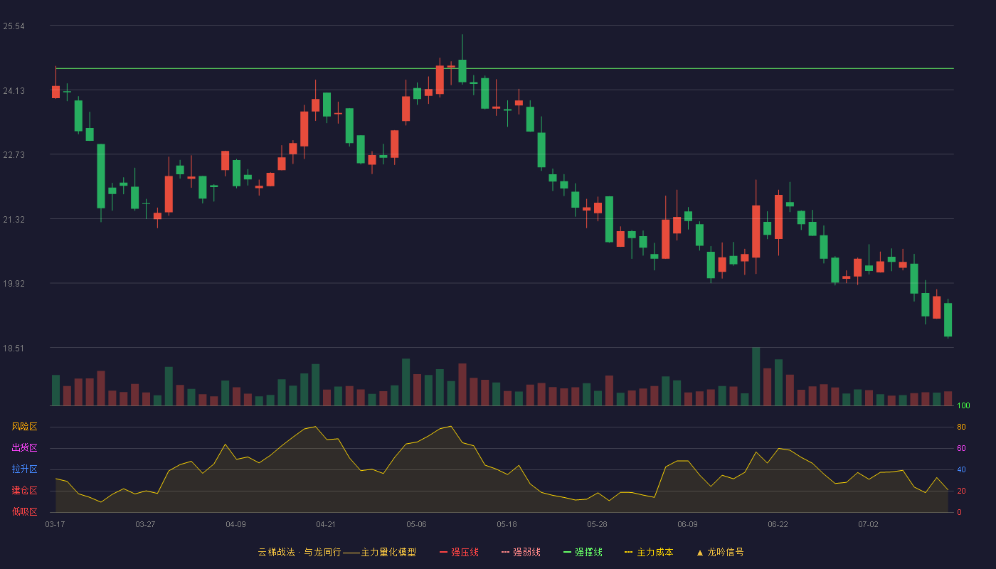The width and height of the screenshot is (996, 569).
Task: Toggle the 强撑线 legend series
Action: [x=583, y=552]
